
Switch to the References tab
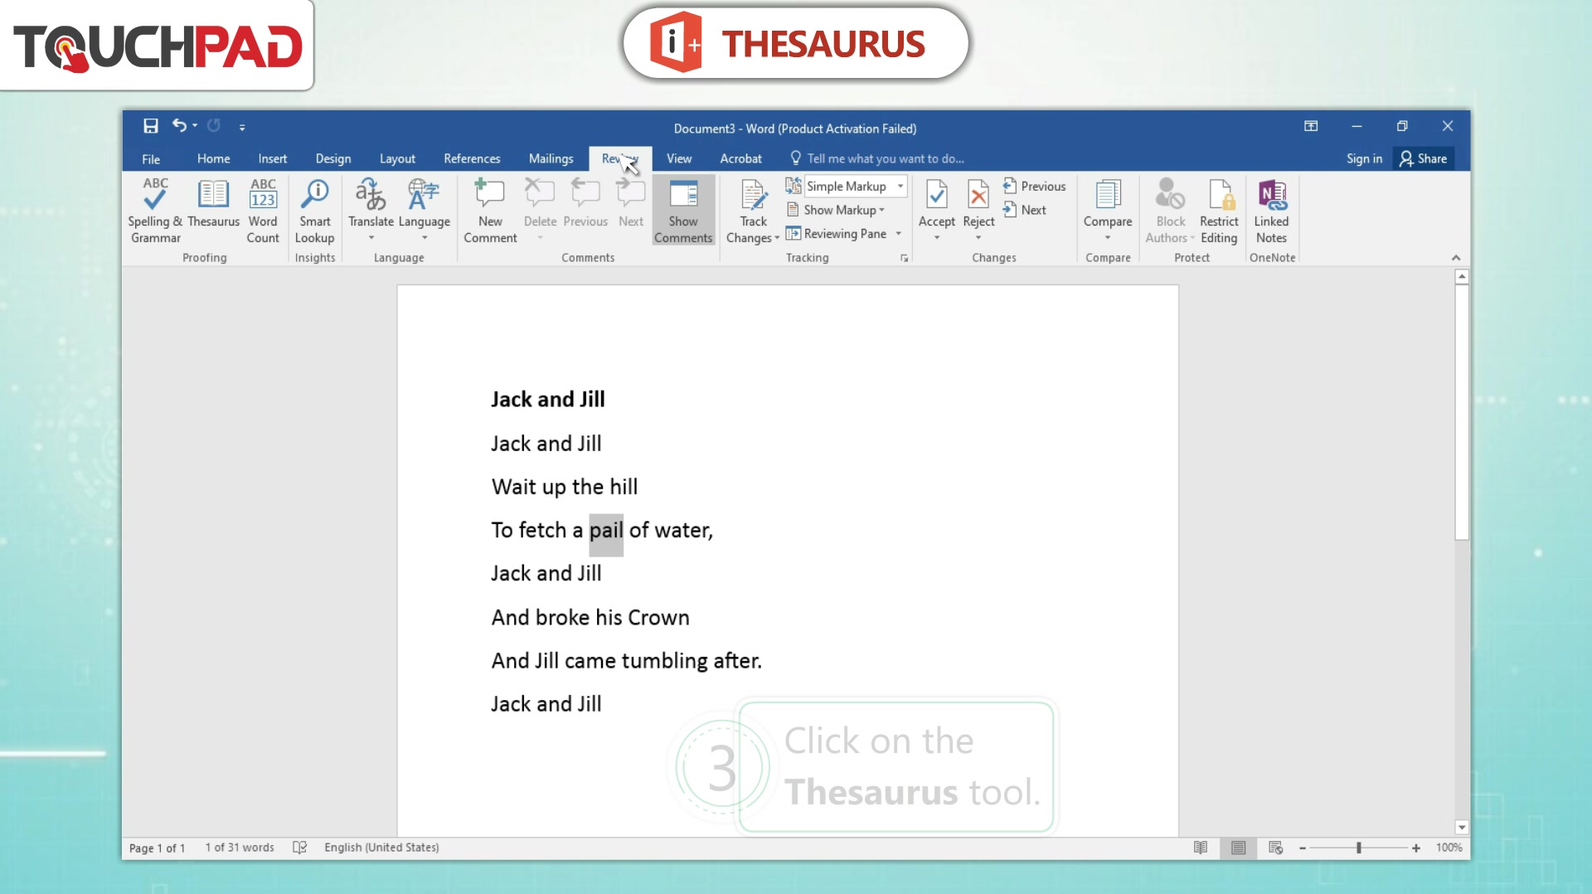click(472, 158)
